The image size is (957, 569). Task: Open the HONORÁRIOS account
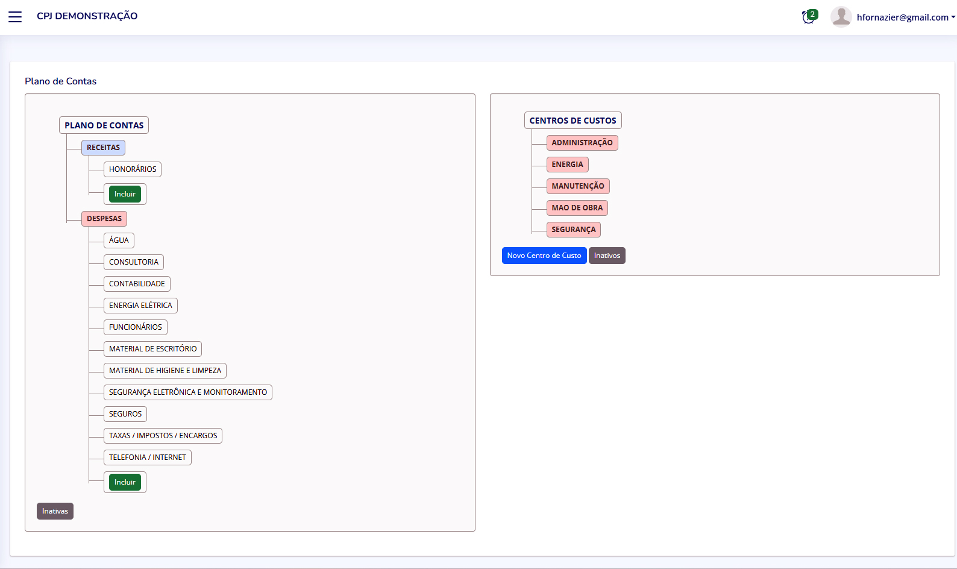(133, 169)
